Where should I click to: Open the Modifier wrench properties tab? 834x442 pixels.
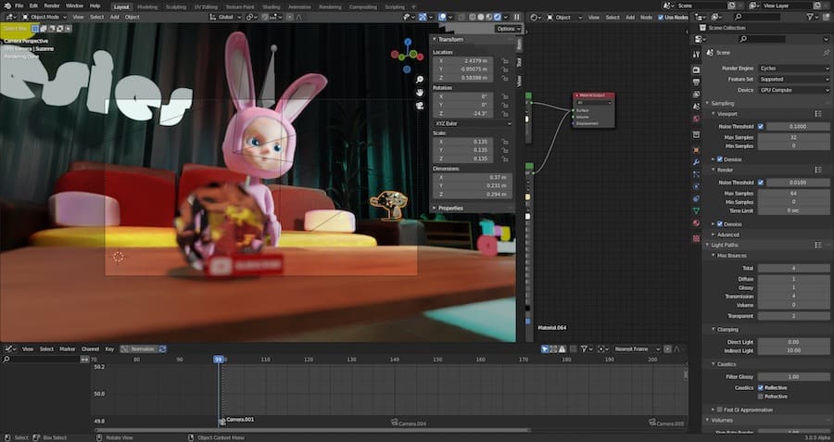(x=696, y=161)
